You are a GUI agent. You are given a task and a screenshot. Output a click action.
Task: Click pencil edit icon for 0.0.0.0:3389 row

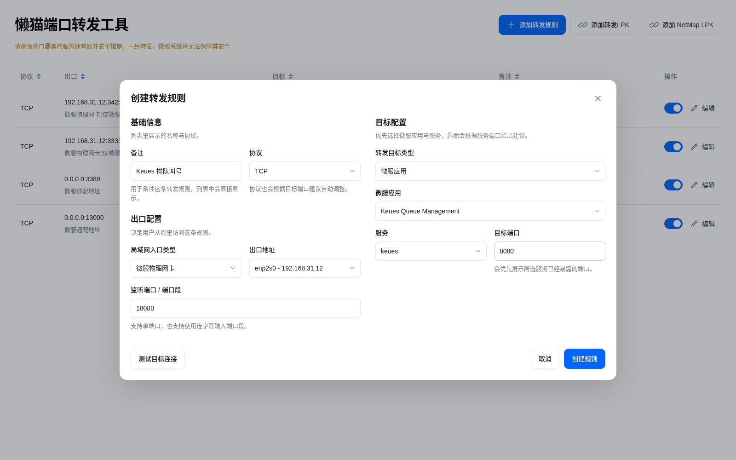tap(694, 185)
